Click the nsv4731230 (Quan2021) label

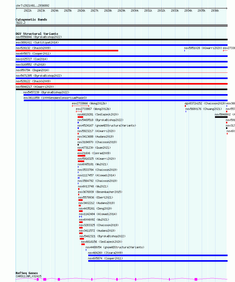94,148
